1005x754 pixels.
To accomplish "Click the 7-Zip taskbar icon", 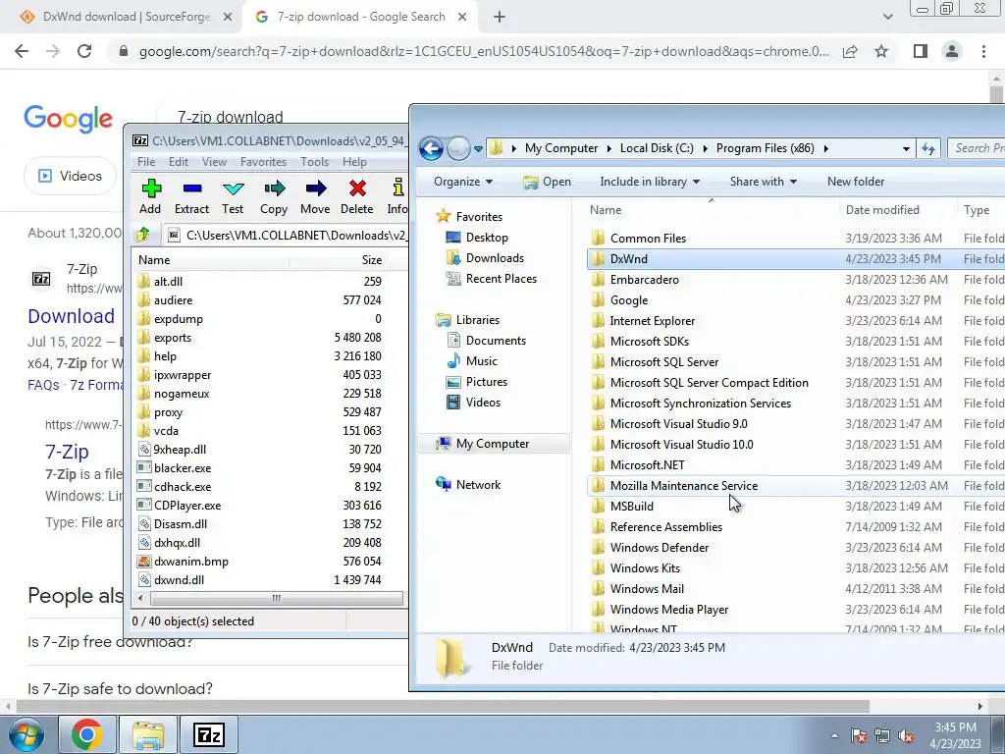I will click(x=209, y=734).
